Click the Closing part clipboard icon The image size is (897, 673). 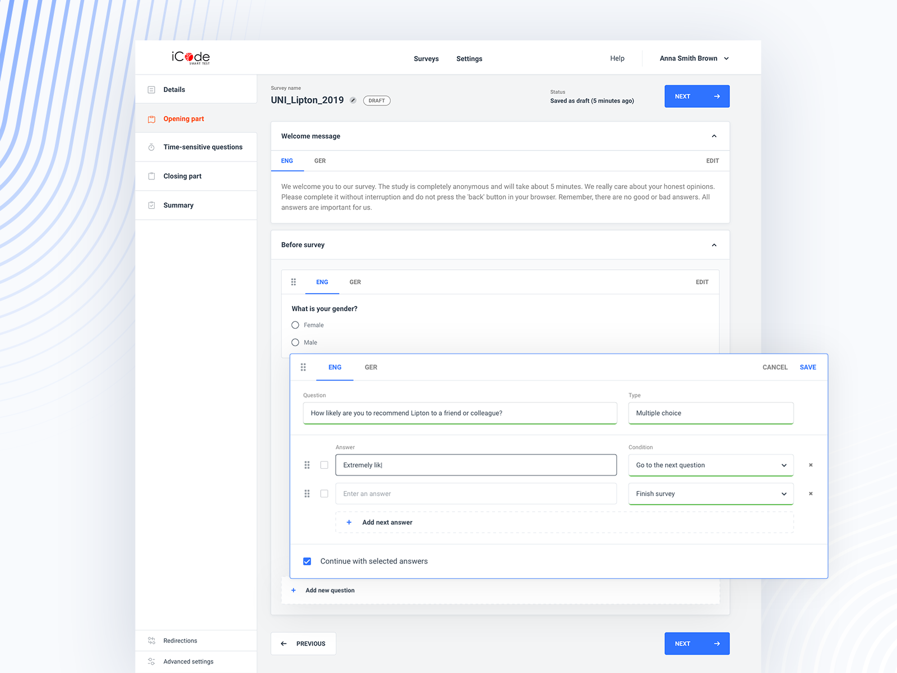click(x=151, y=176)
